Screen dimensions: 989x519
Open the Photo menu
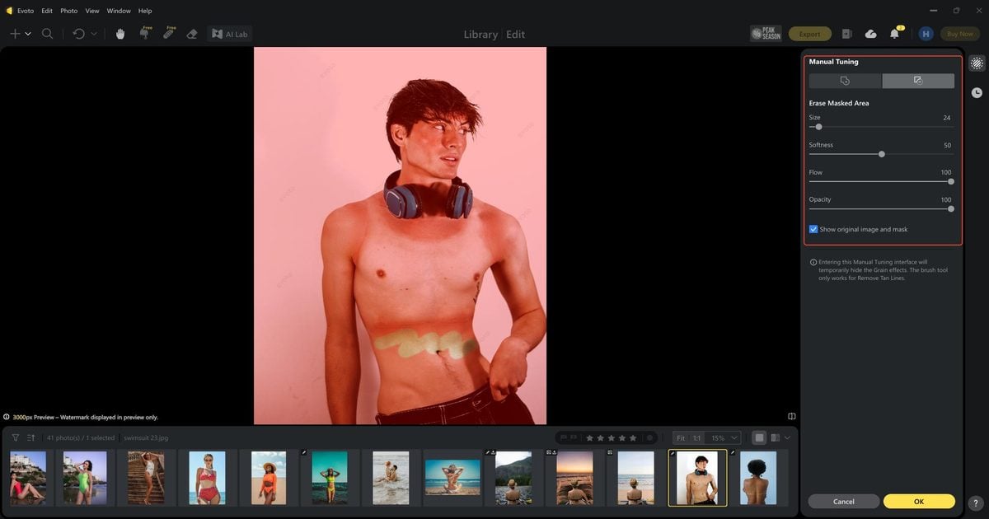pos(69,11)
